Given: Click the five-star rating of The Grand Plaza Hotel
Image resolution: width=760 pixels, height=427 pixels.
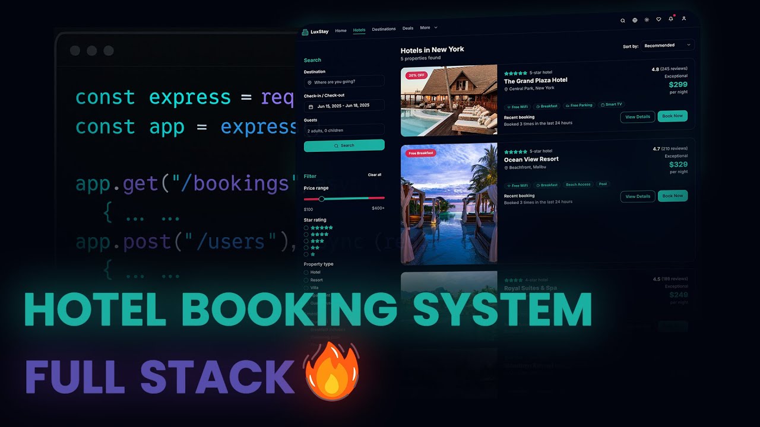Looking at the screenshot, I should (515, 73).
